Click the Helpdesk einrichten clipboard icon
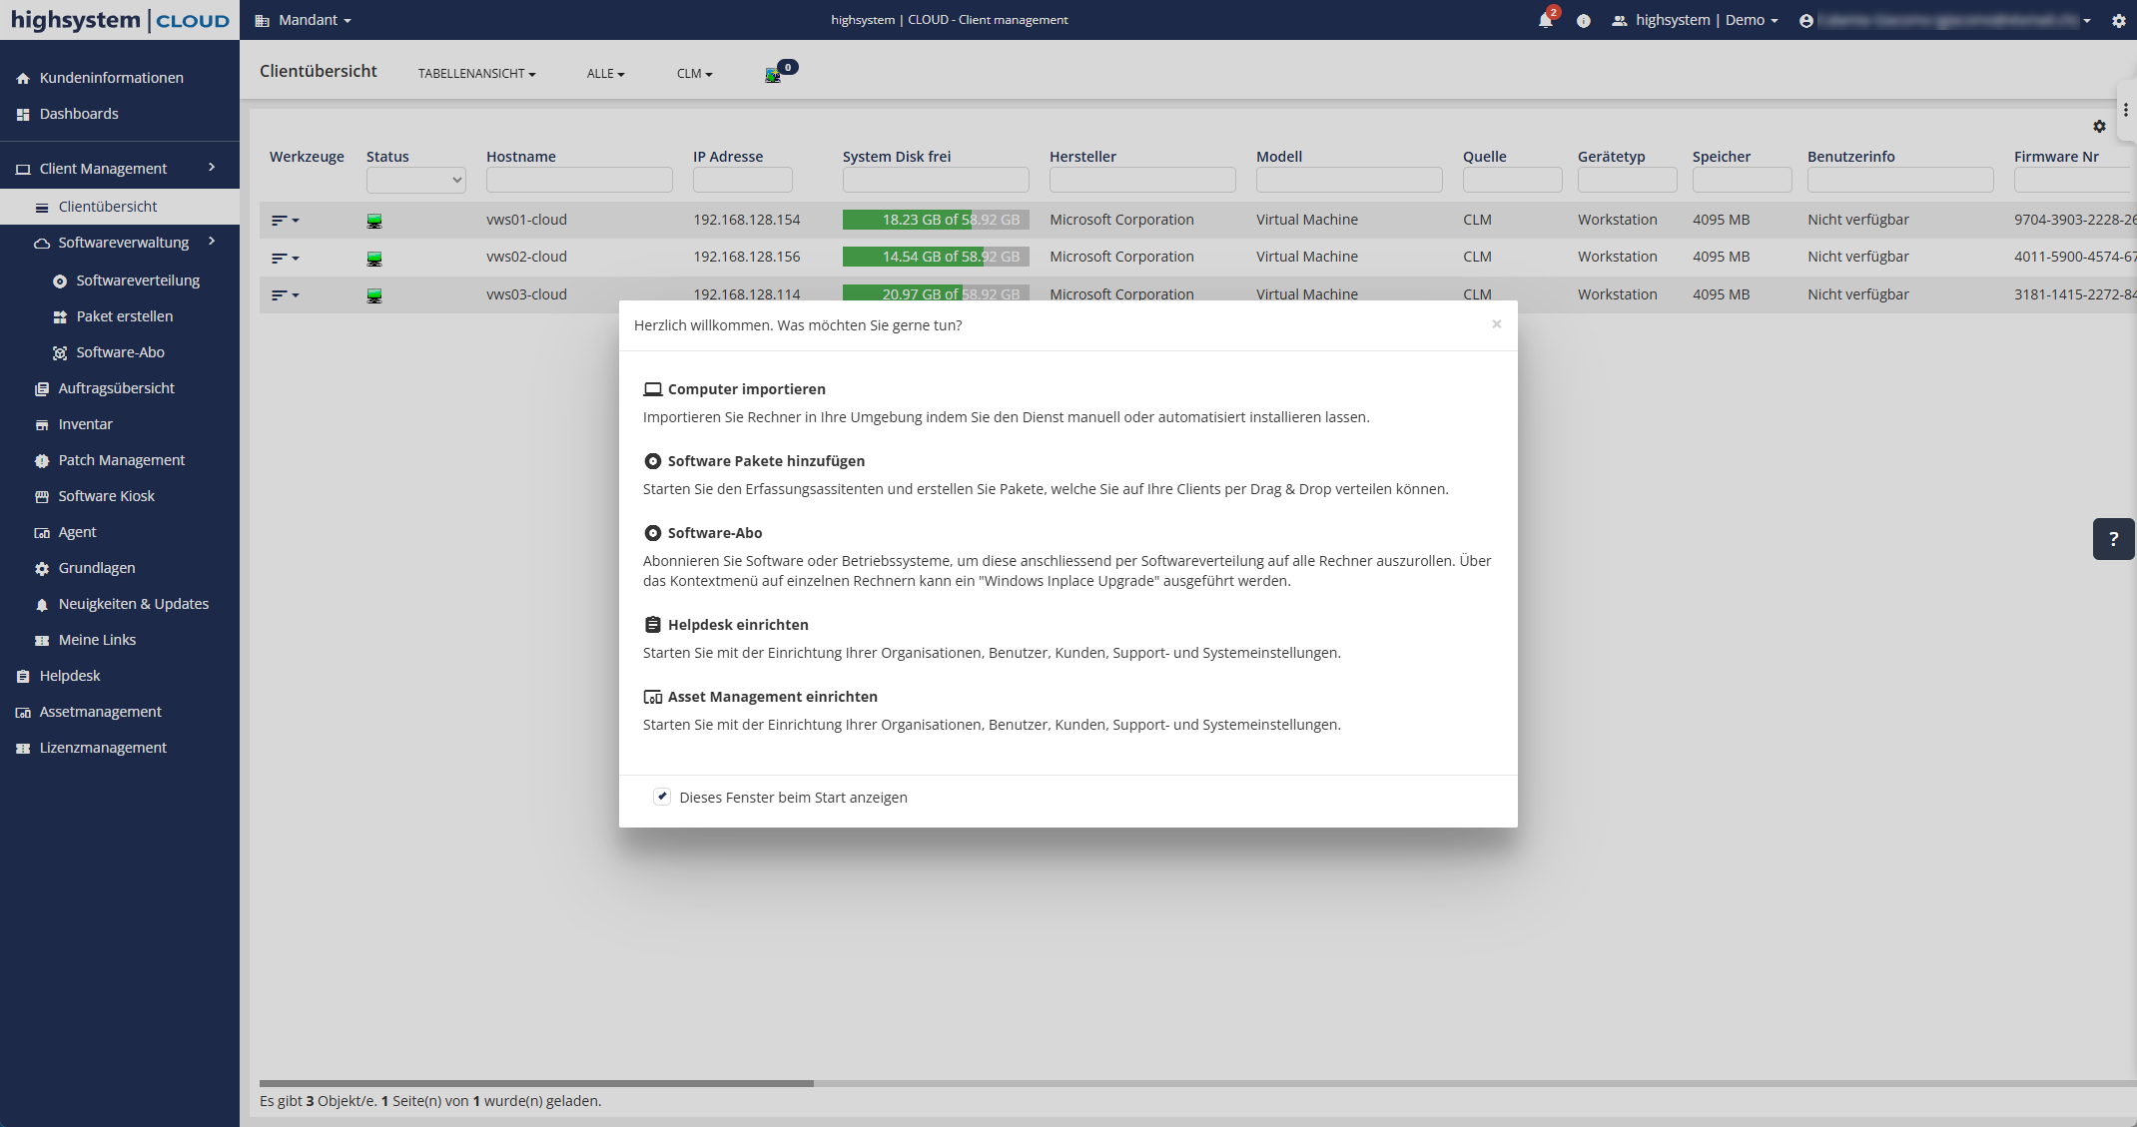The width and height of the screenshot is (2137, 1127). [x=653, y=625]
